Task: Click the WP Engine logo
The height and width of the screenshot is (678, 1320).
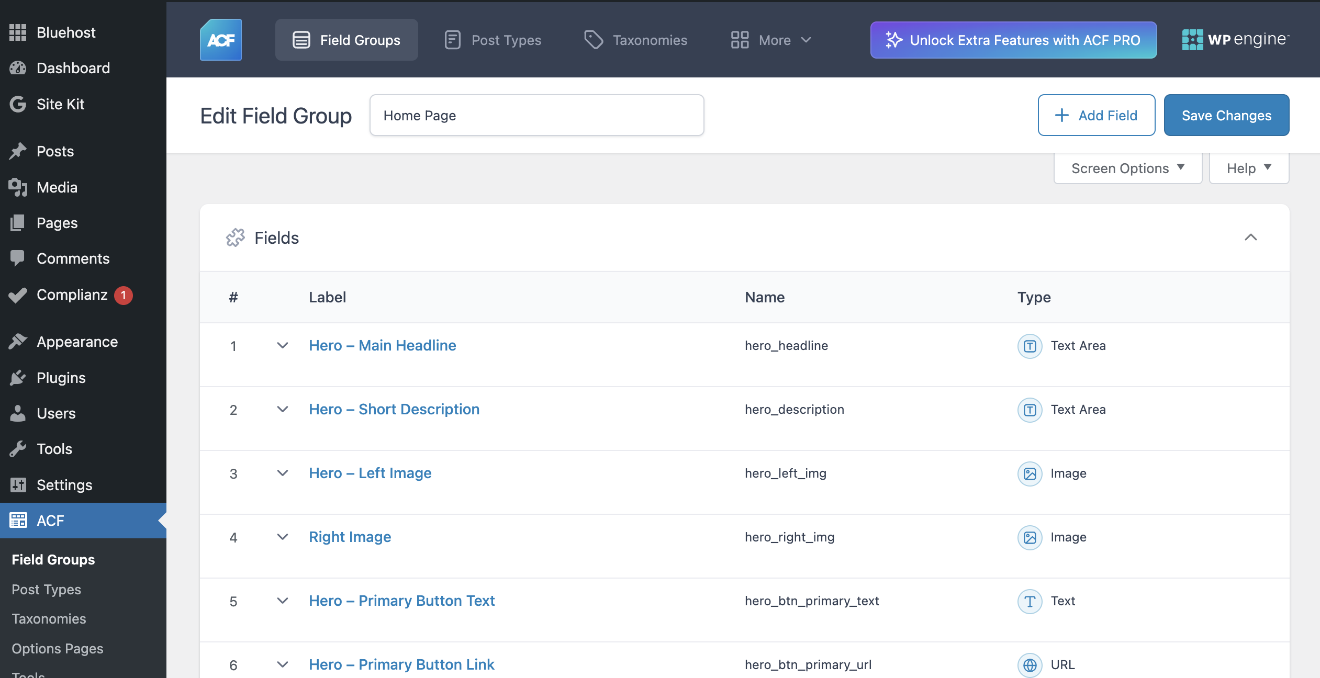Action: pyautogui.click(x=1235, y=40)
